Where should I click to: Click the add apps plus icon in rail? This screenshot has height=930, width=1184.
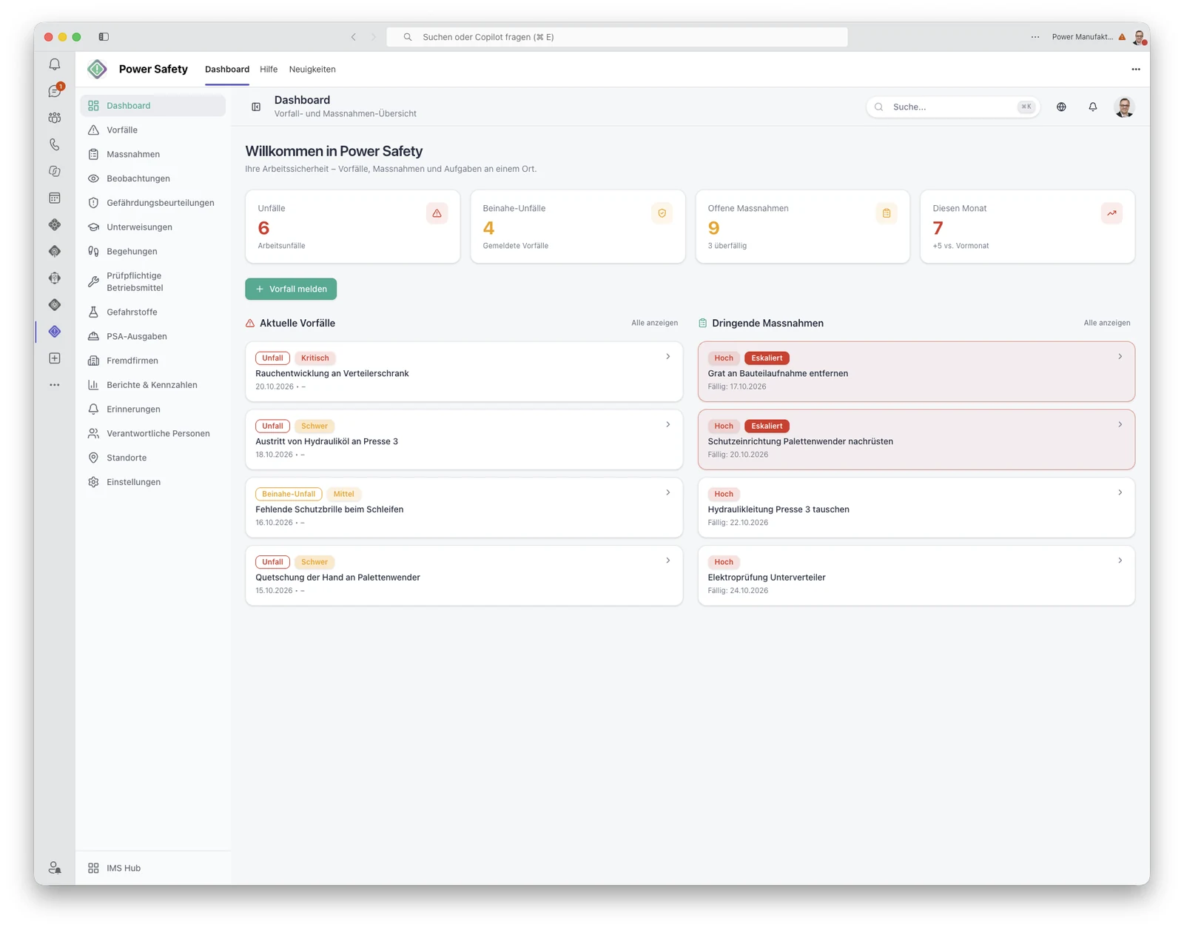click(x=55, y=358)
